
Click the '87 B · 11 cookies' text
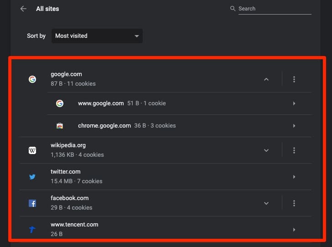click(x=73, y=84)
